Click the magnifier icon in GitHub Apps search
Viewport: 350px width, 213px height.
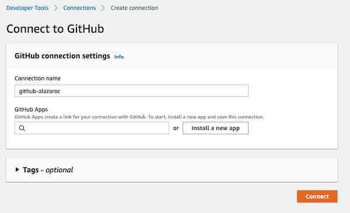(x=22, y=128)
